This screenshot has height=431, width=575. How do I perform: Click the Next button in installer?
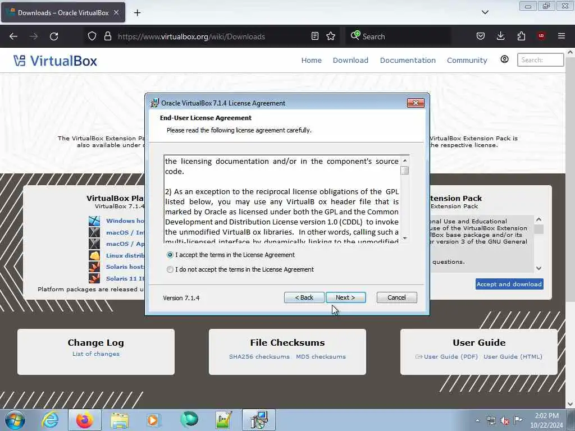[x=345, y=297]
